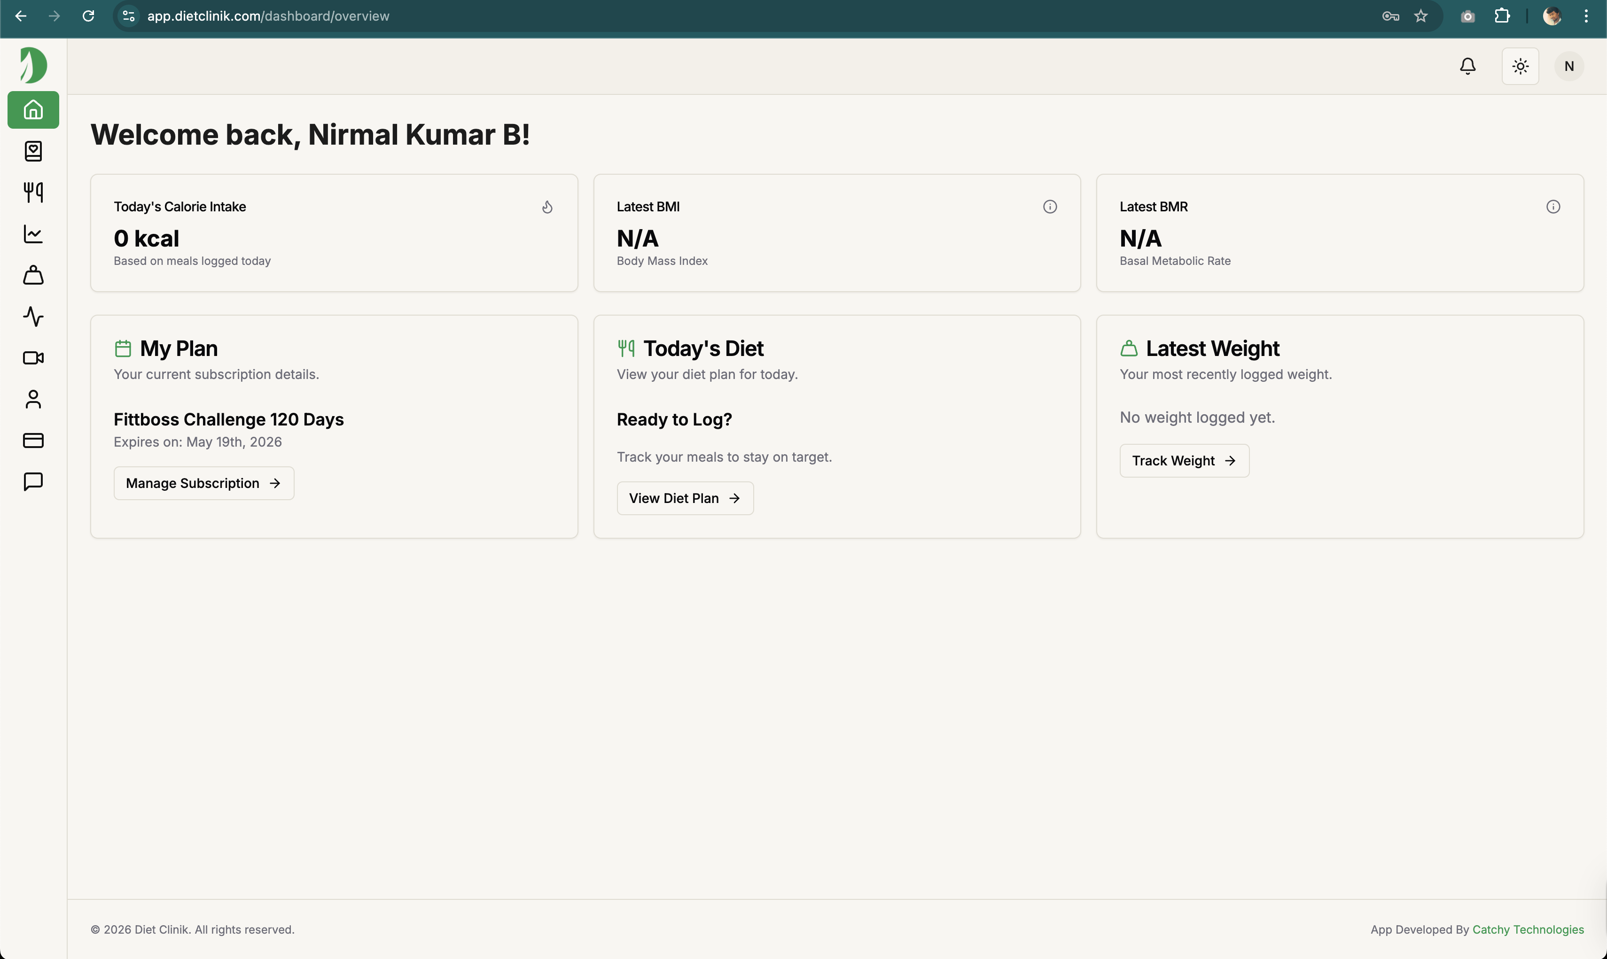Toggle the light/dark theme sun button
Viewport: 1607px width, 959px height.
1520,65
